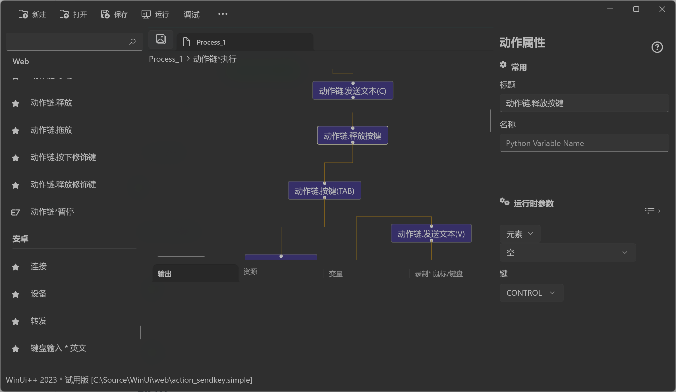Toggle favorite star for 键盘输入 * 英文
Viewport: 676px width, 392px height.
click(x=15, y=349)
